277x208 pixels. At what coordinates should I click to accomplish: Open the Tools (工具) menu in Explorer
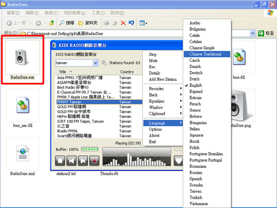(x=98, y=13)
